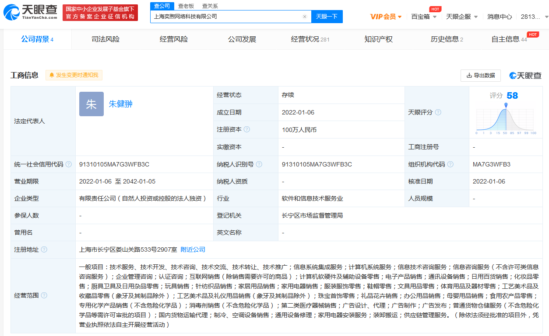The width and height of the screenshot is (549, 336).
Task: Click the 软件和信息技术服务业 industry value
Action: [313, 198]
